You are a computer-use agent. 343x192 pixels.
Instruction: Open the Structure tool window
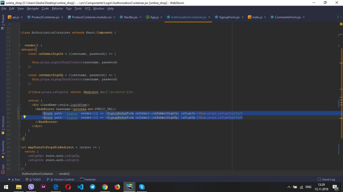[3, 125]
